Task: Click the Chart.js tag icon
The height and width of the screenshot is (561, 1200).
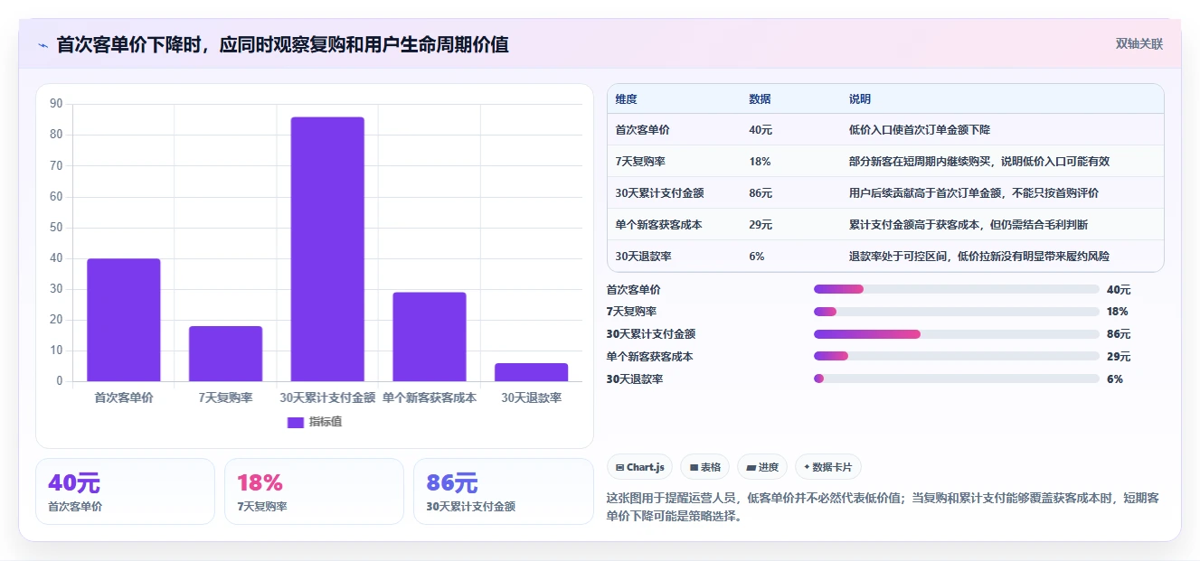Action: tap(619, 468)
